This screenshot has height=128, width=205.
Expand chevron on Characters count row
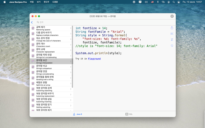(x=70, y=45)
